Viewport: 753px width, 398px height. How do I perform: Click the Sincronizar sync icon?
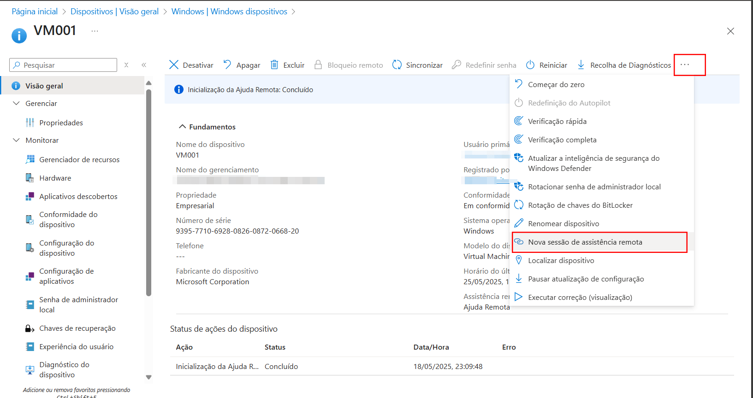pyautogui.click(x=397, y=65)
